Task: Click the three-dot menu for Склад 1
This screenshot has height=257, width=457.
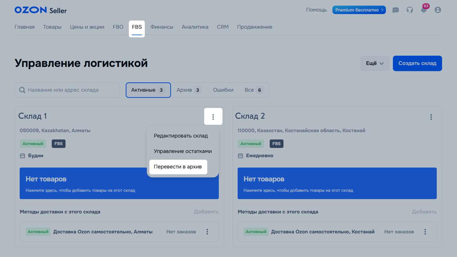Action: tap(213, 117)
